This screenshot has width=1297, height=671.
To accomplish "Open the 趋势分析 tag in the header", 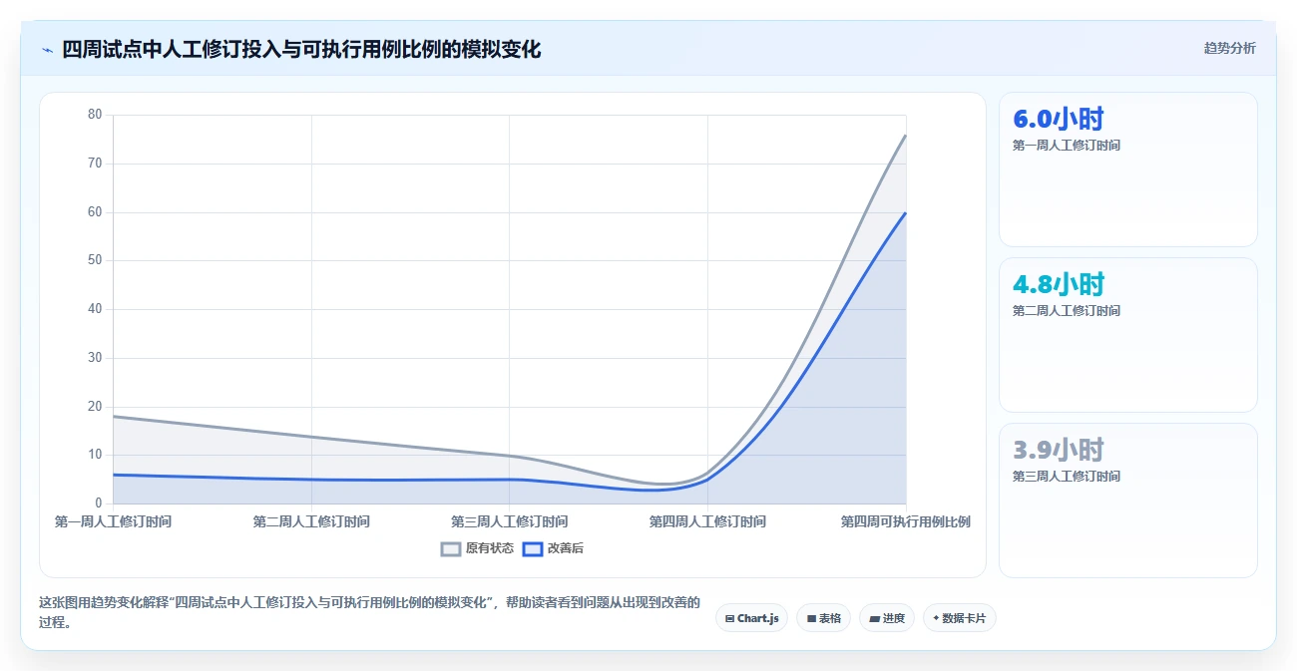I will 1229,48.
